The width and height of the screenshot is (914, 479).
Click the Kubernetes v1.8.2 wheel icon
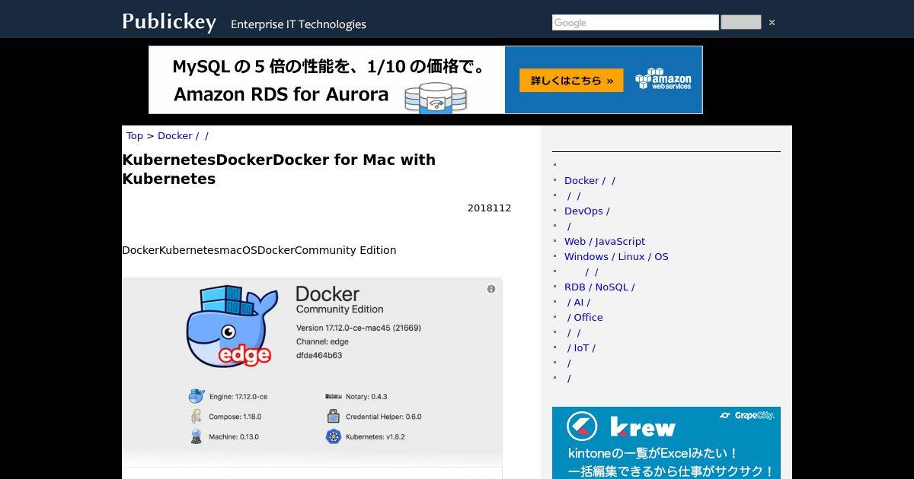tap(333, 436)
